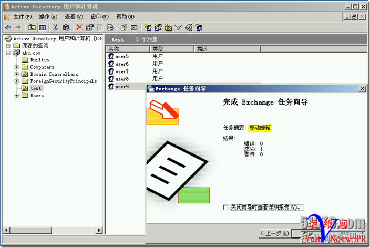This screenshot has height=248, width=370.
Task: Click the user6 account icon
Action: click(111, 64)
